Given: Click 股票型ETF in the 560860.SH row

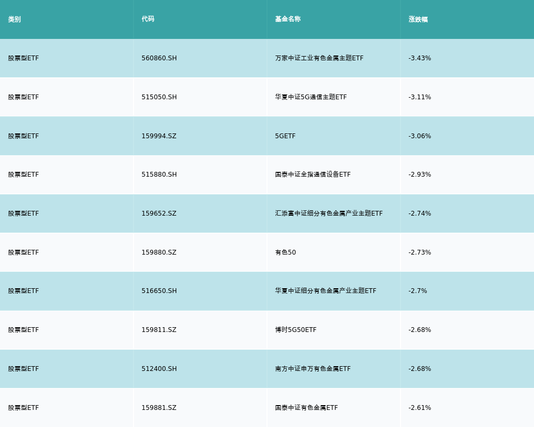Looking at the screenshot, I should [23, 58].
